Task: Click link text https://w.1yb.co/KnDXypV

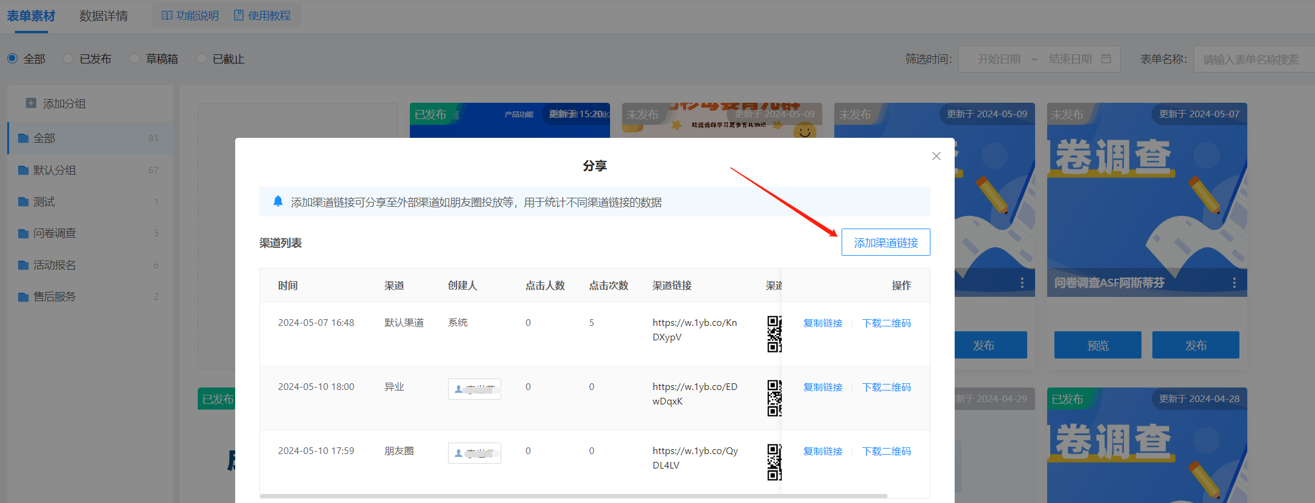Action: coord(695,329)
